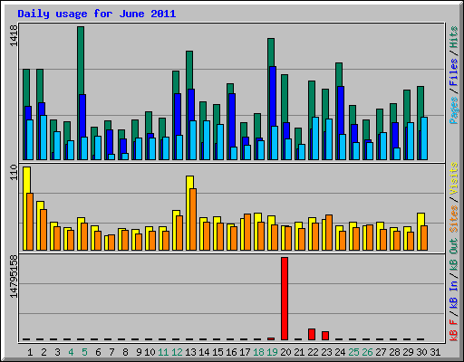Image resolution: width=464 pixels, height=362 pixels.
Task: Select day 19 on the x-axis
Action: 272,352
